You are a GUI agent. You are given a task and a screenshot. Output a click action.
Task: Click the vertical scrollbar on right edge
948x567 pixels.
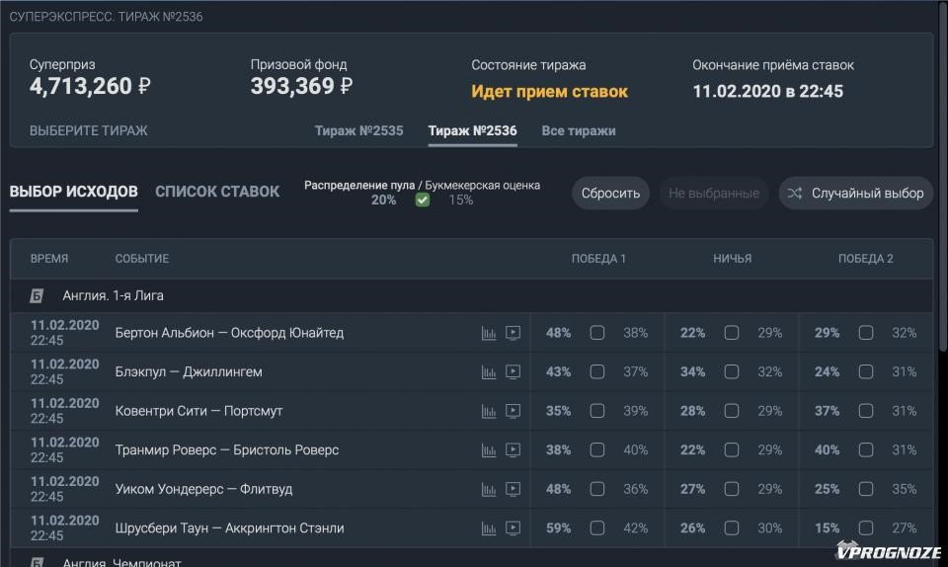point(943,175)
